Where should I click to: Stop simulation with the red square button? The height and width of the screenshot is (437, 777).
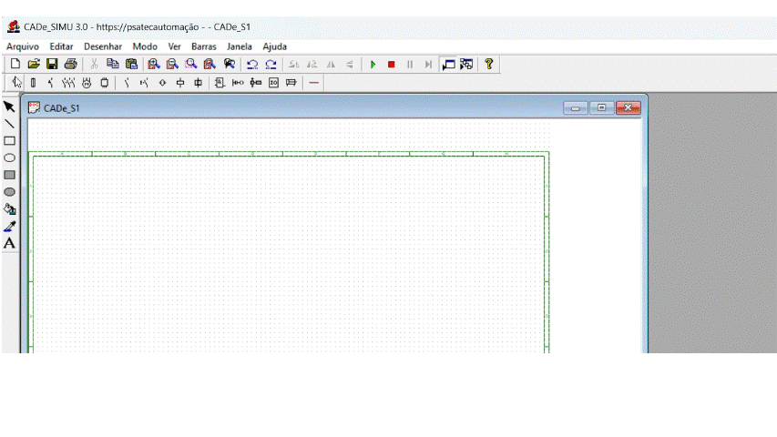pyautogui.click(x=391, y=65)
